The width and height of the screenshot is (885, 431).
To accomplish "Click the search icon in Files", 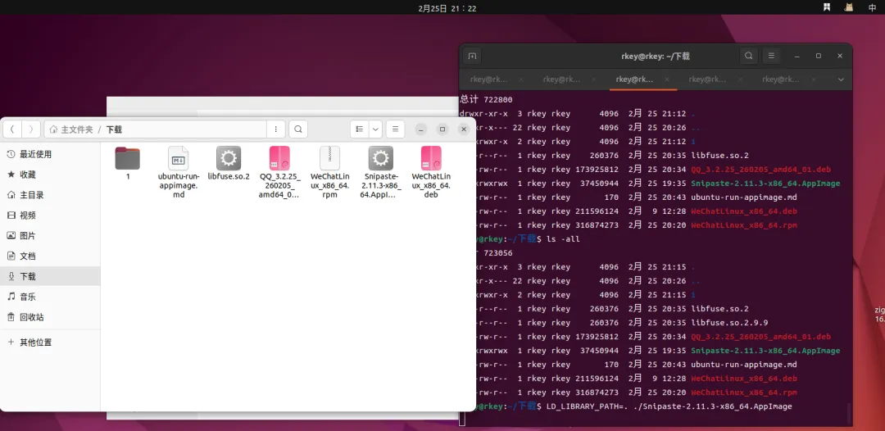I will (x=298, y=129).
